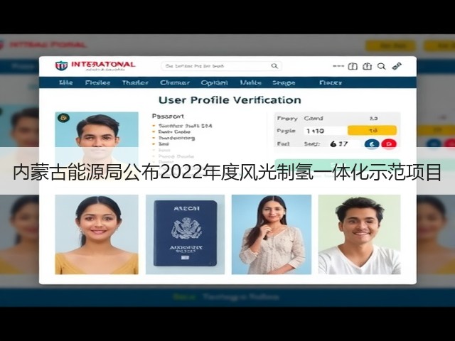This screenshot has width=455, height=341.
Task: Click the yellow button in the card panel
Action: [372, 131]
